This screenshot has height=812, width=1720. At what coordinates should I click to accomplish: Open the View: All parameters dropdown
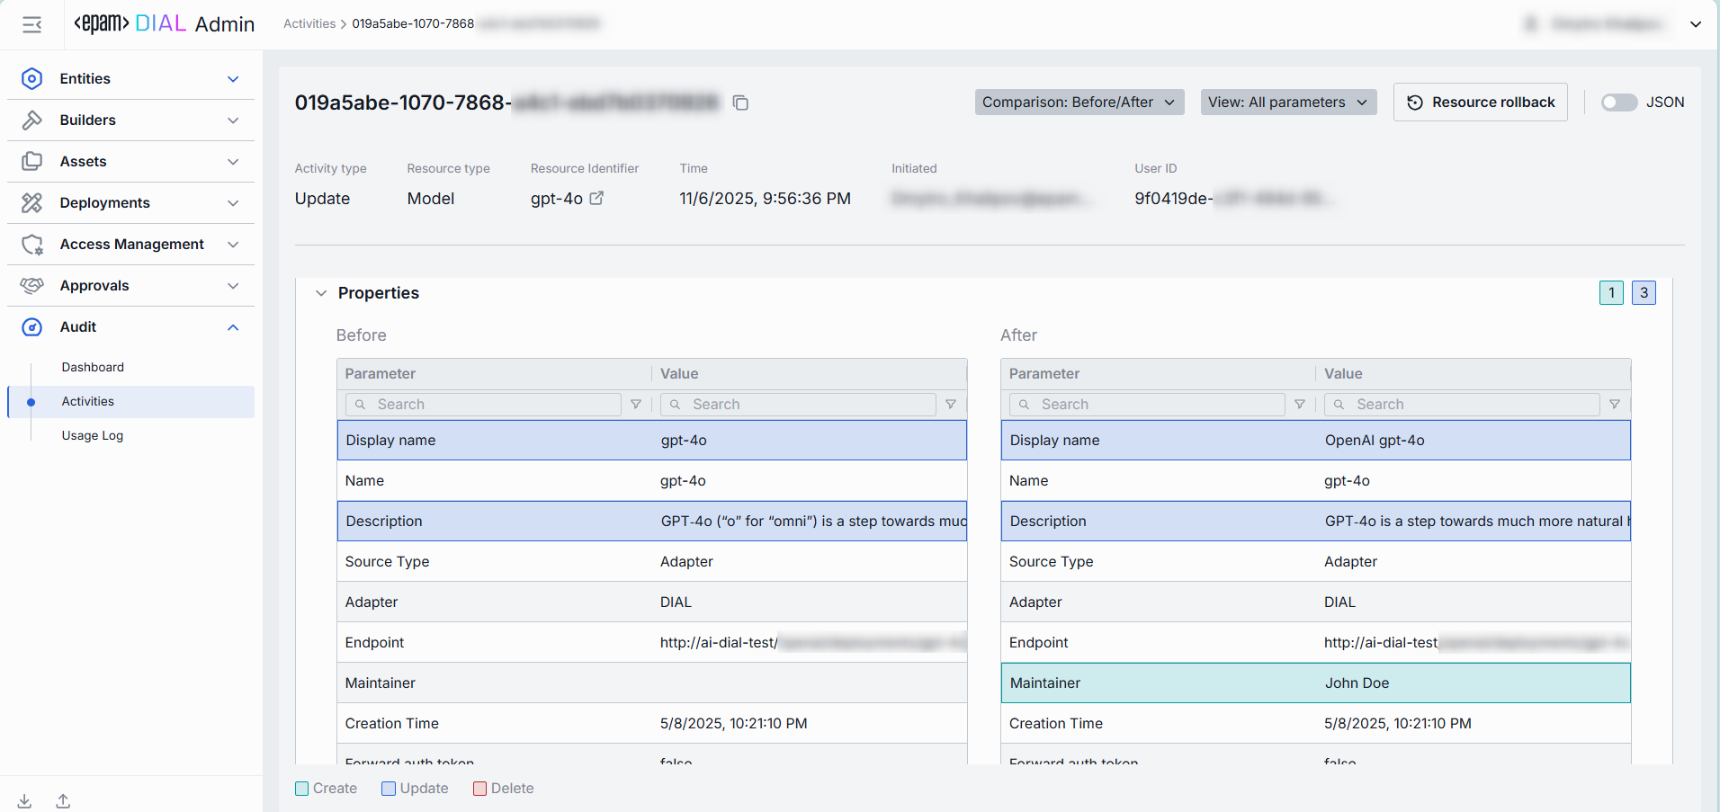(x=1287, y=103)
